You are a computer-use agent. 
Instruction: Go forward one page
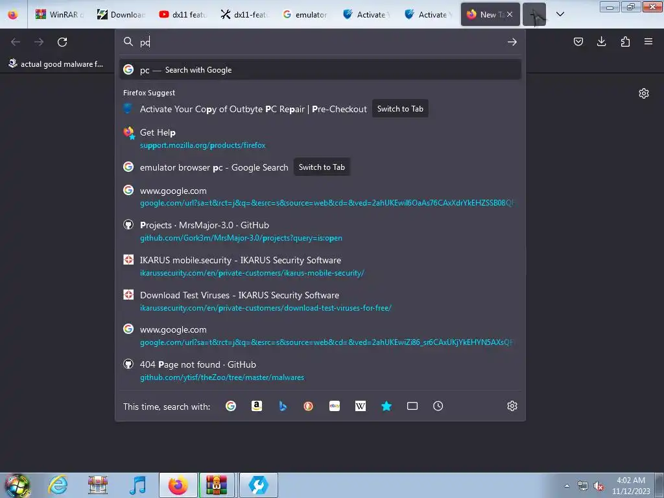tap(39, 42)
